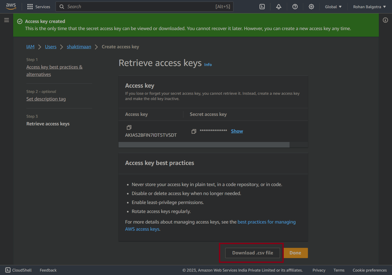Image resolution: width=392 pixels, height=275 pixels.
Task: Open Cookie preferences
Action: coord(370,270)
